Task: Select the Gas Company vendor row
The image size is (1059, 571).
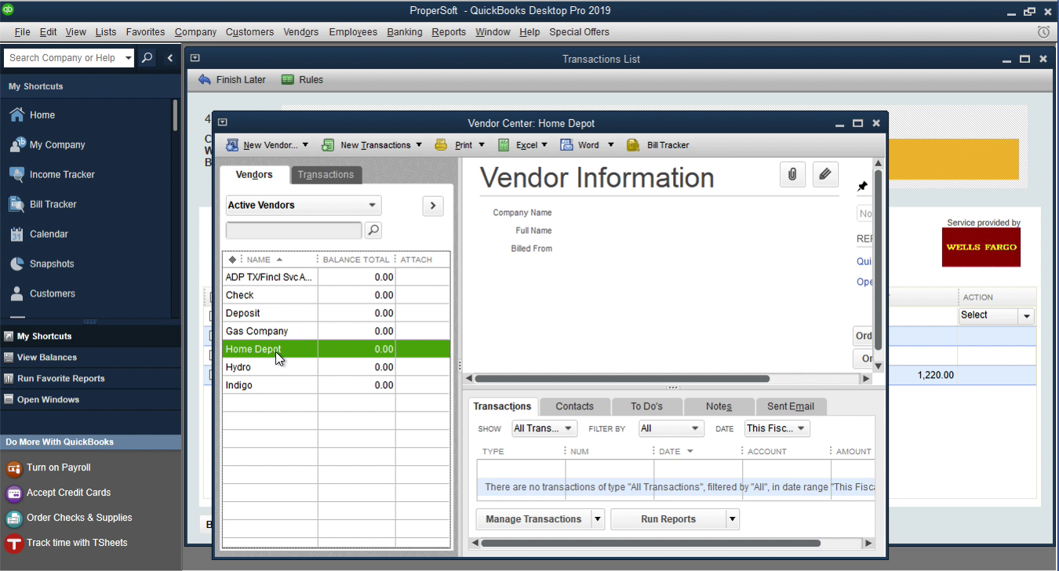Action: [337, 332]
